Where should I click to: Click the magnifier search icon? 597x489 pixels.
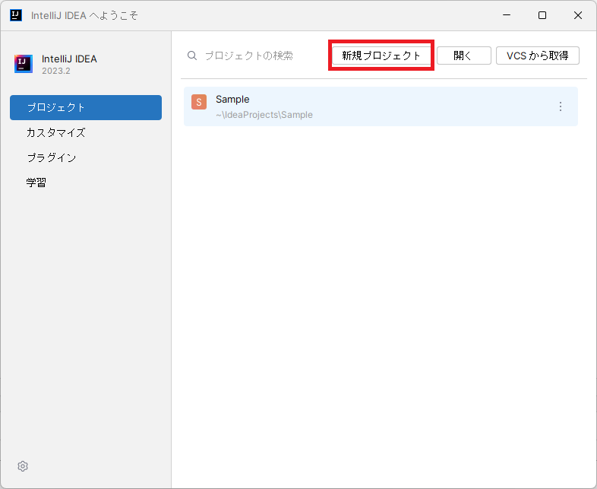[192, 56]
